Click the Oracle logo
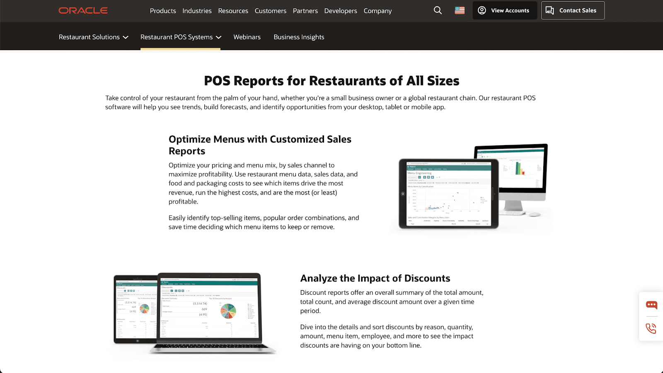Viewport: 663px width, 373px height. [83, 10]
